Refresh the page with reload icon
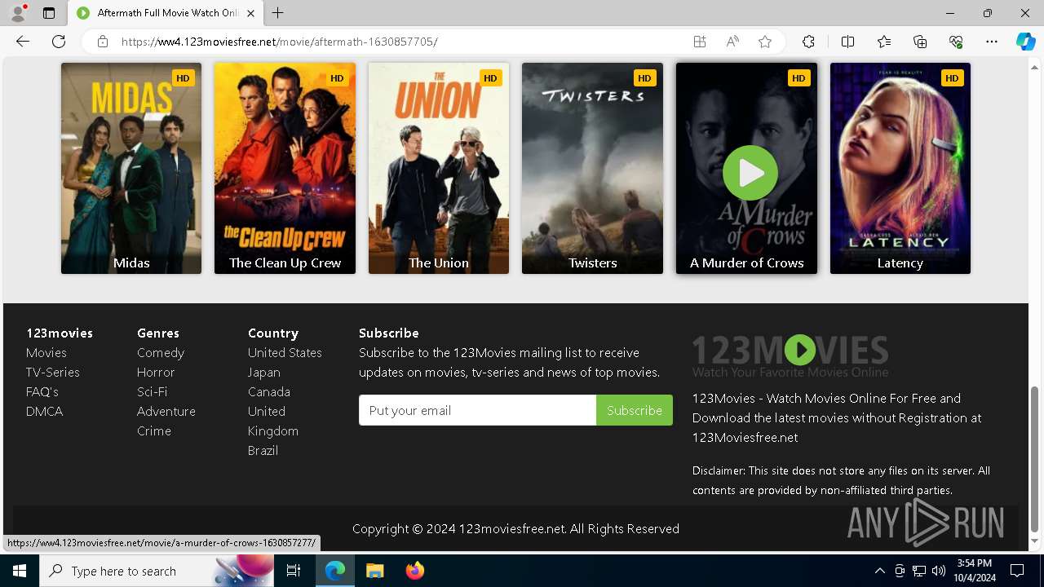 click(x=59, y=42)
